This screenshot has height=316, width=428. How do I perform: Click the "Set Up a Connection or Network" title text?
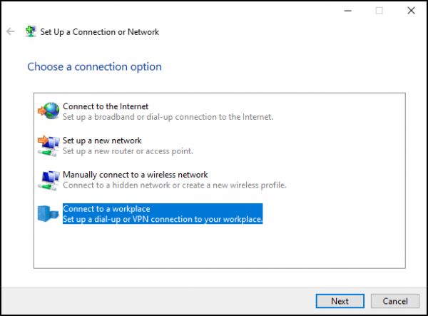tap(99, 32)
